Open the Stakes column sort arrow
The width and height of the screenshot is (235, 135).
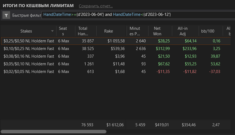(52, 31)
